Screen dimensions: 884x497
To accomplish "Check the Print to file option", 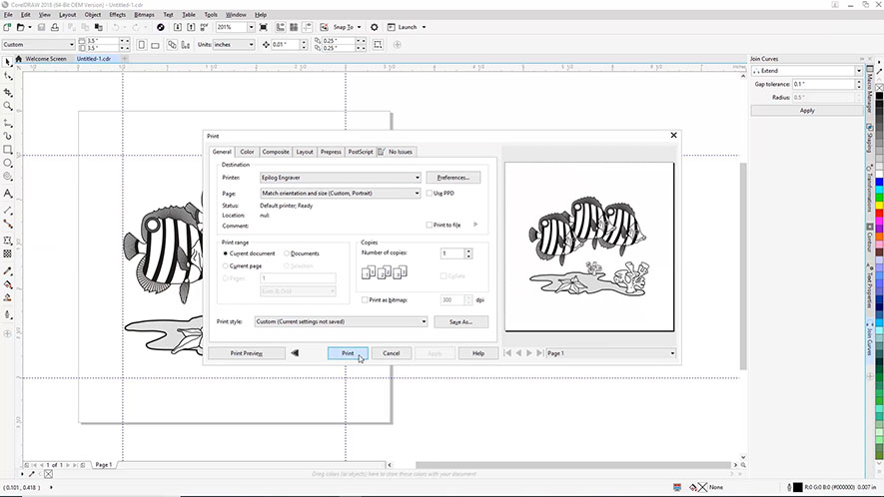I will (x=430, y=225).
